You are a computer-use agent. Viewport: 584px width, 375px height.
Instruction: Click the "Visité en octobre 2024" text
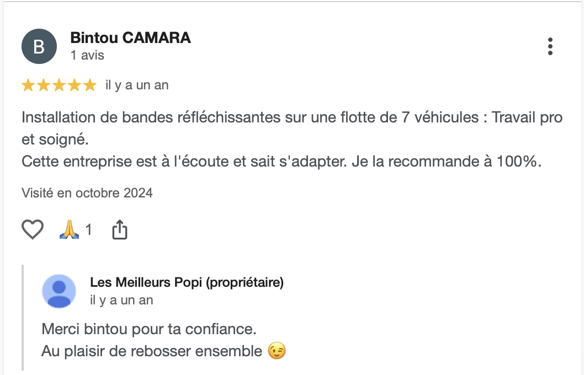point(87,193)
